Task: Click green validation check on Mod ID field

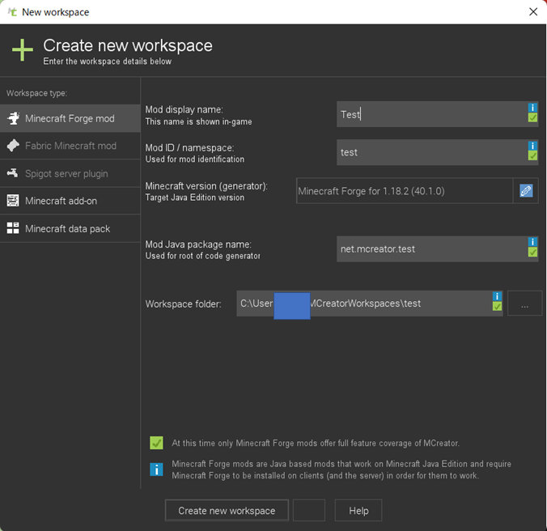Action: [532, 155]
